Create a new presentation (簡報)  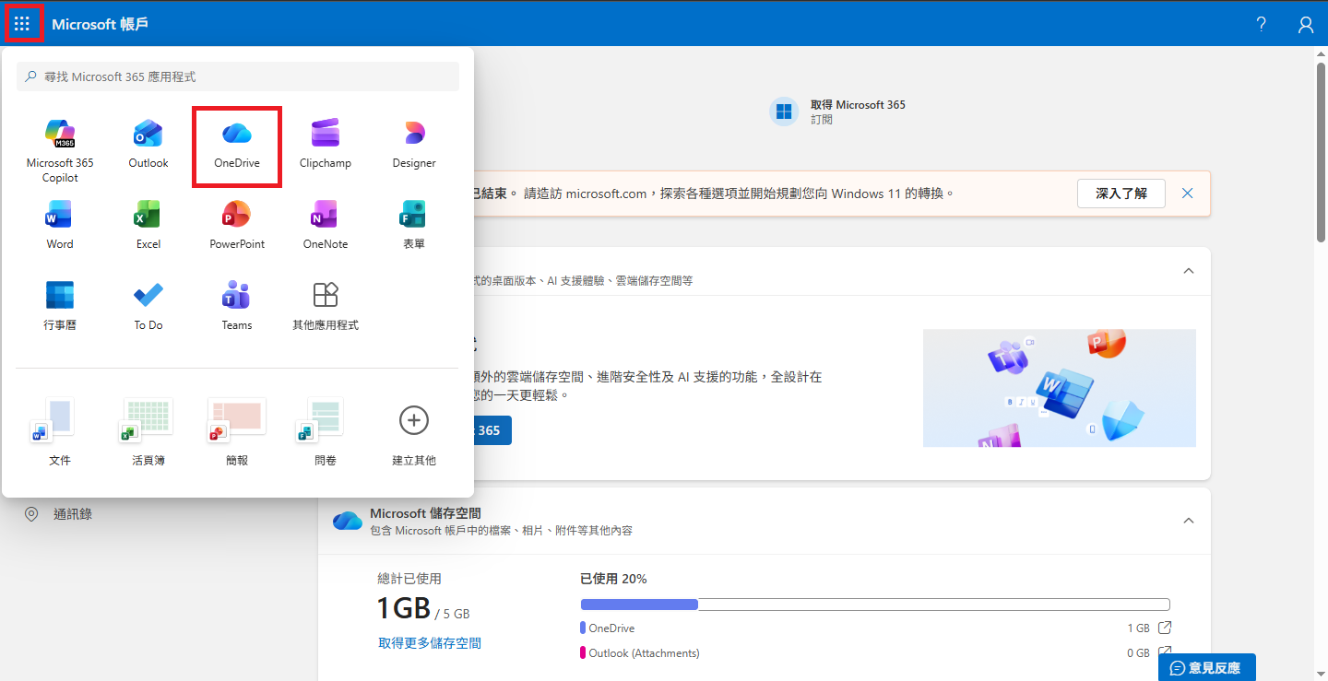point(237,431)
